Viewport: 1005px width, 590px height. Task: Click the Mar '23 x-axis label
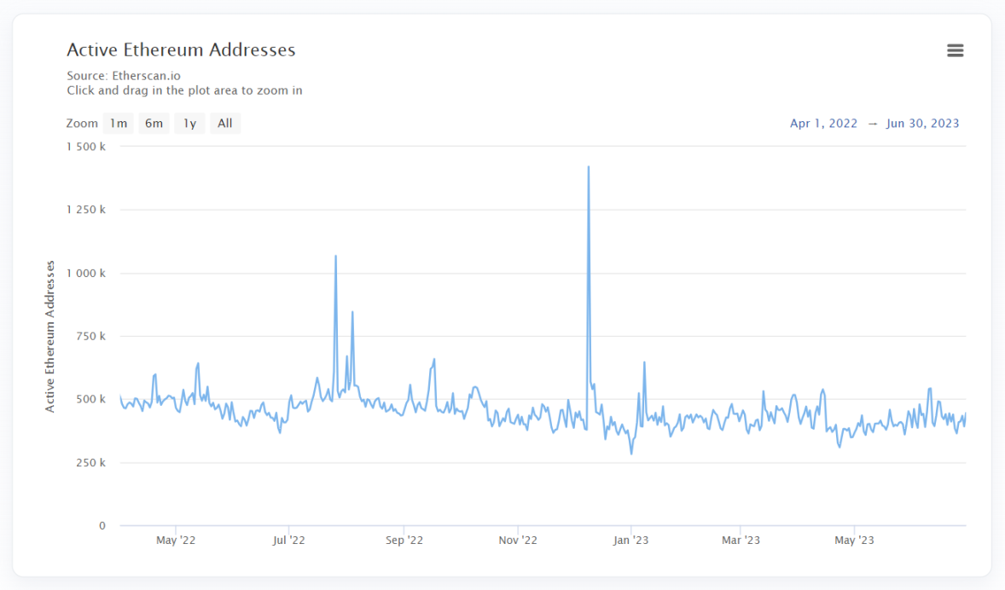pos(741,541)
